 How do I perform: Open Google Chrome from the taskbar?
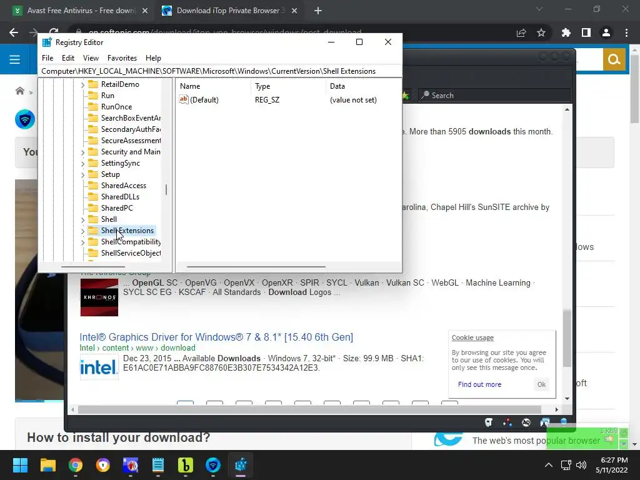(76, 465)
